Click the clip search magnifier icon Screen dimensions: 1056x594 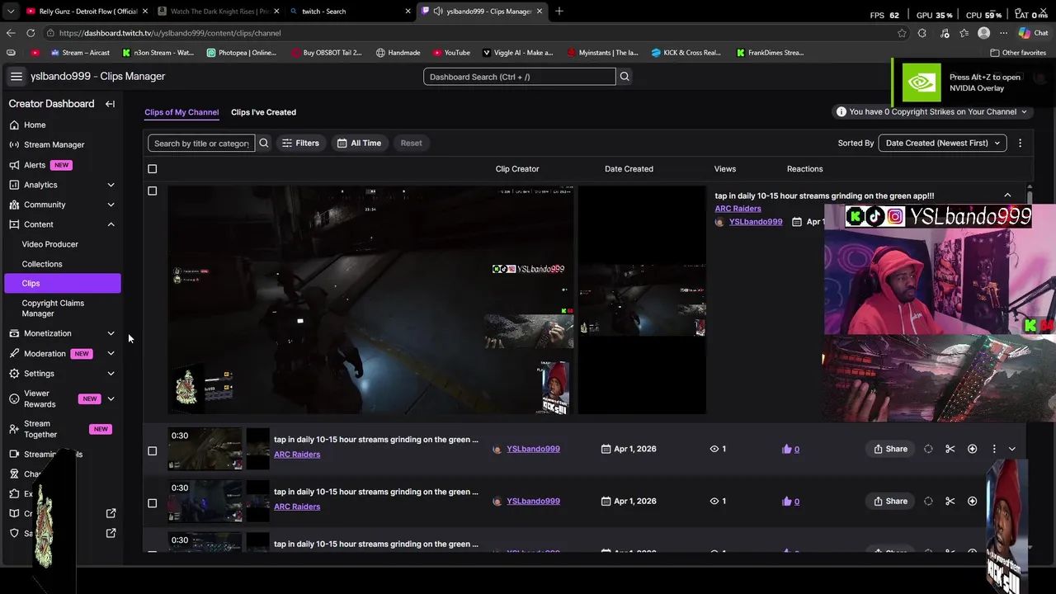(264, 144)
